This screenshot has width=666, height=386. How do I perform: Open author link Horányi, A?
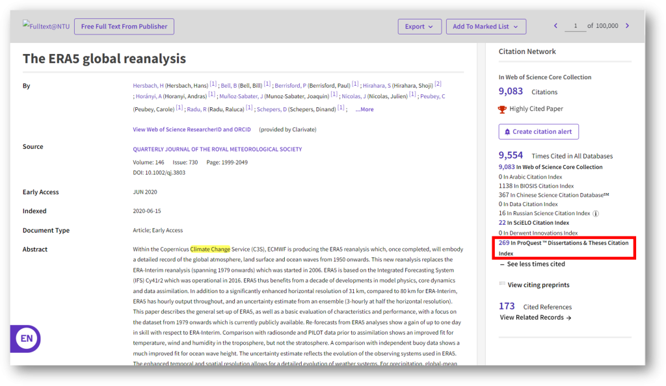149,96
